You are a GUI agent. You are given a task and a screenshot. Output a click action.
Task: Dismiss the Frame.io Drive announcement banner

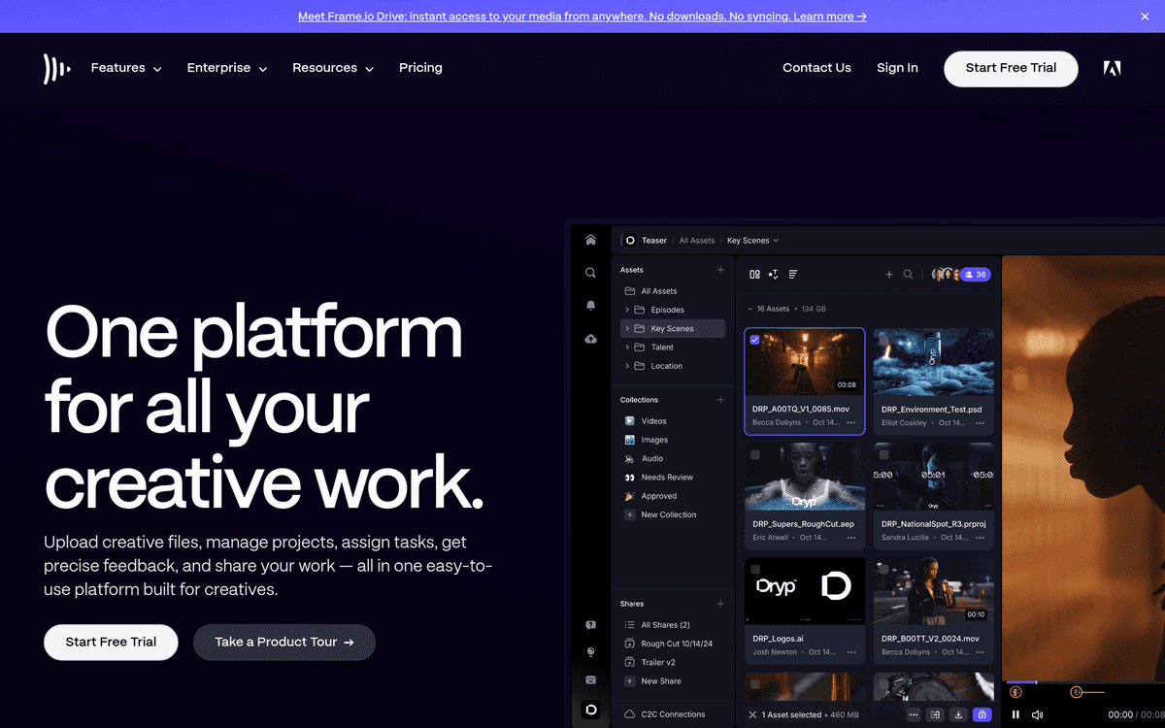click(x=1145, y=17)
